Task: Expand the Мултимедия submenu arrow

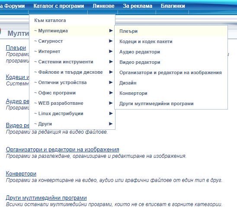Action: pyautogui.click(x=111, y=31)
